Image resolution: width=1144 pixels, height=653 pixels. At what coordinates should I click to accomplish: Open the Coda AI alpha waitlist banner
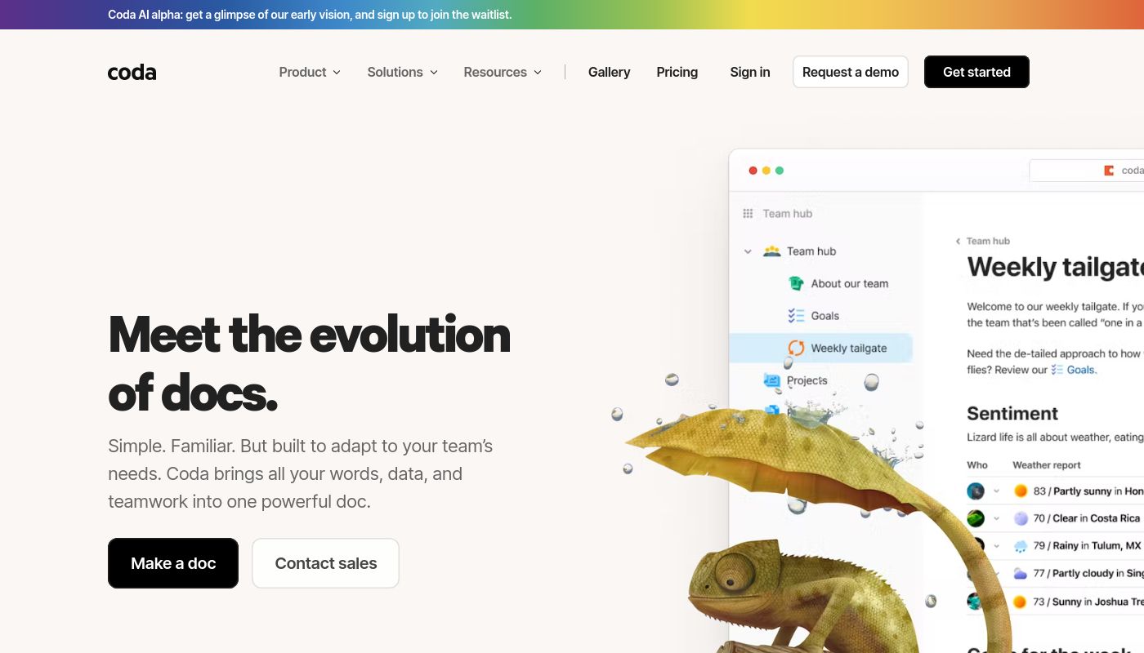click(310, 15)
